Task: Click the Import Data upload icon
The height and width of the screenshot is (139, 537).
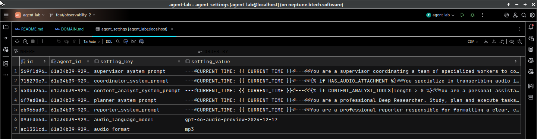Action: (494, 42)
